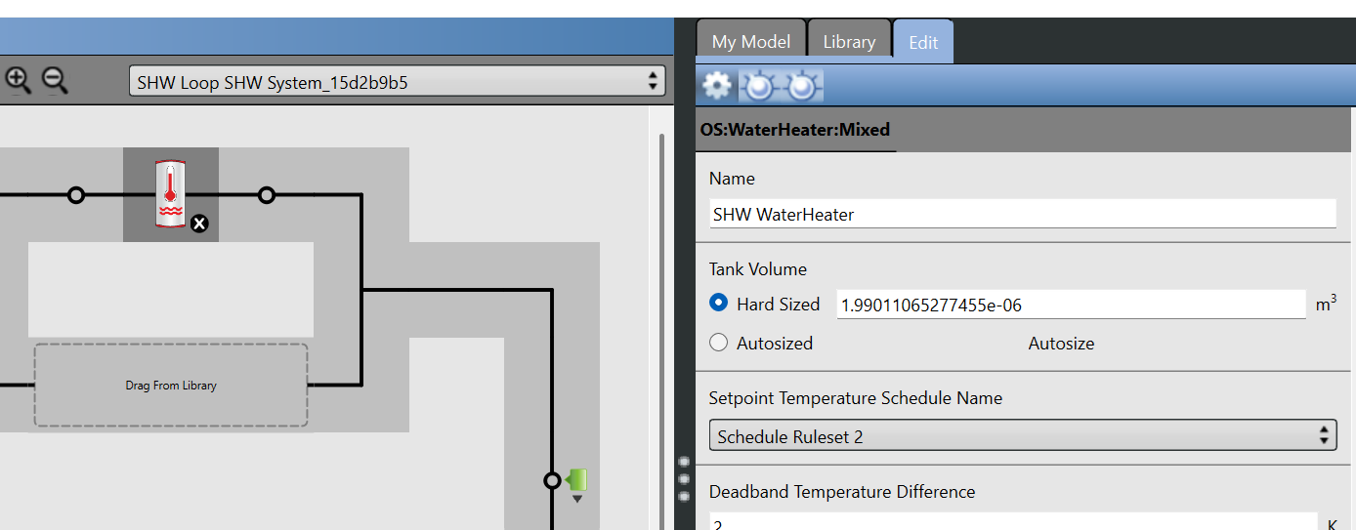Select the Hard Sized radio button
Screen dimensions: 1356x530
point(719,304)
